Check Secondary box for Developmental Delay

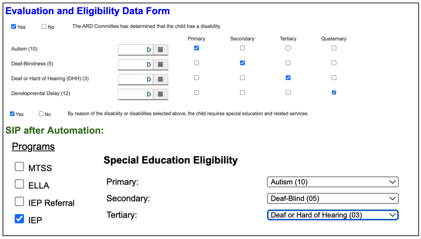tap(242, 93)
